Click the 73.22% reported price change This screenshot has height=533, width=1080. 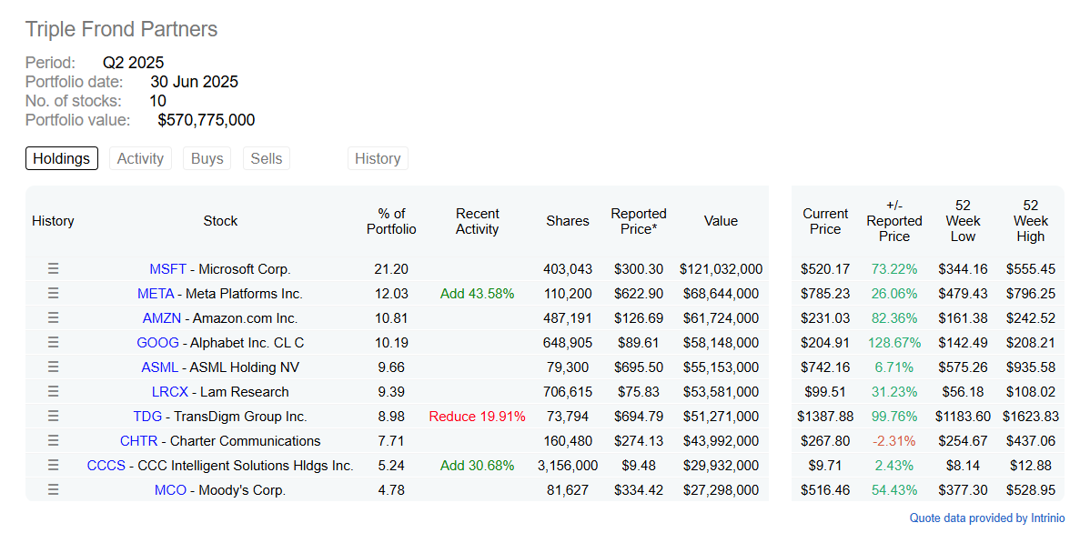(894, 269)
